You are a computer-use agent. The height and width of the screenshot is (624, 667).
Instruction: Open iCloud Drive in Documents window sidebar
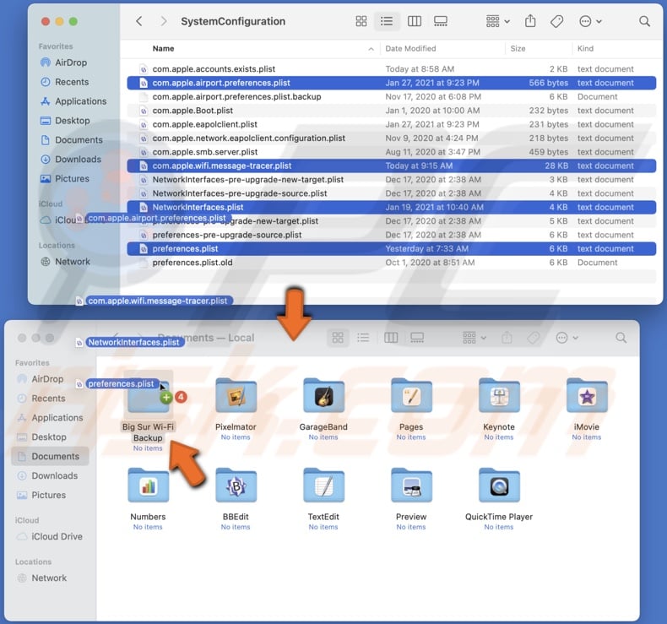[x=49, y=536]
